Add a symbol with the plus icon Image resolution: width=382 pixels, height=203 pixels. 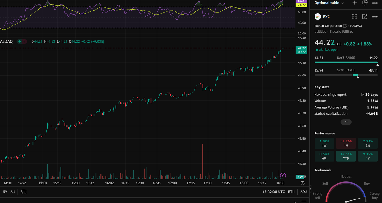click(x=355, y=3)
